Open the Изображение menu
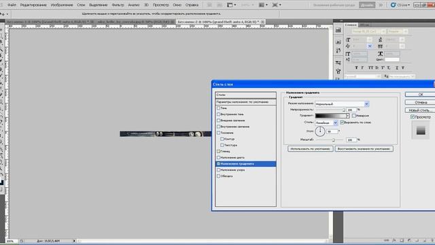 point(62,5)
